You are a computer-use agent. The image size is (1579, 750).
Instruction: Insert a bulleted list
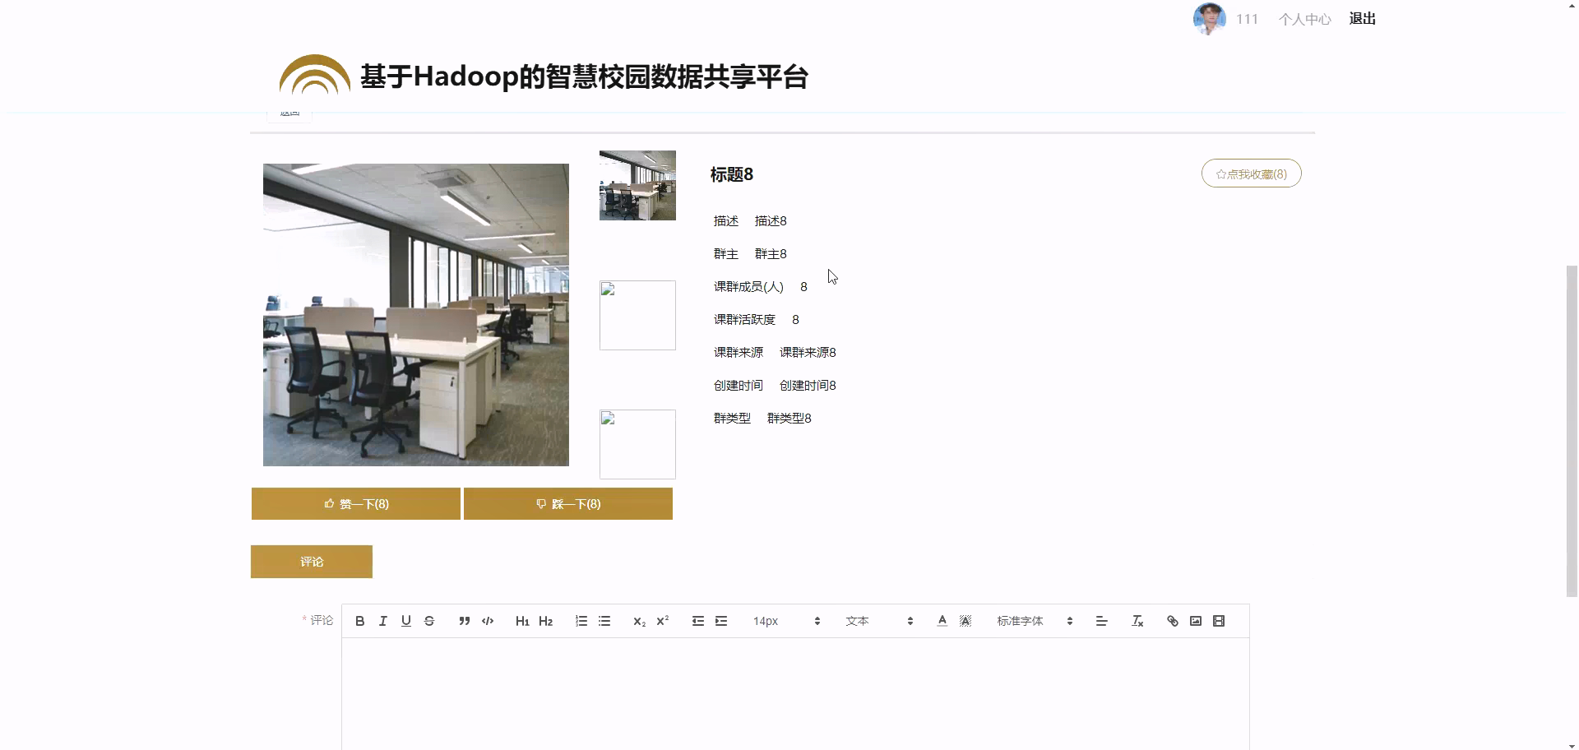click(604, 621)
